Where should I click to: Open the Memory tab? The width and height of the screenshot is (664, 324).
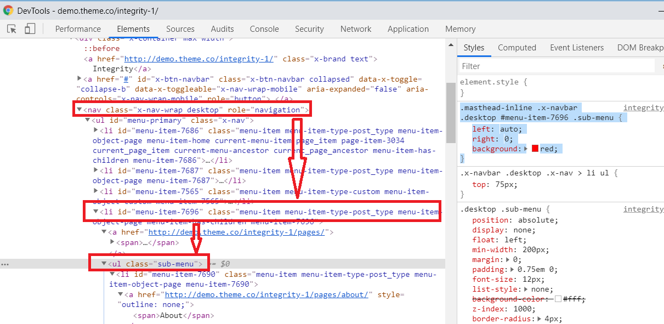460,29
